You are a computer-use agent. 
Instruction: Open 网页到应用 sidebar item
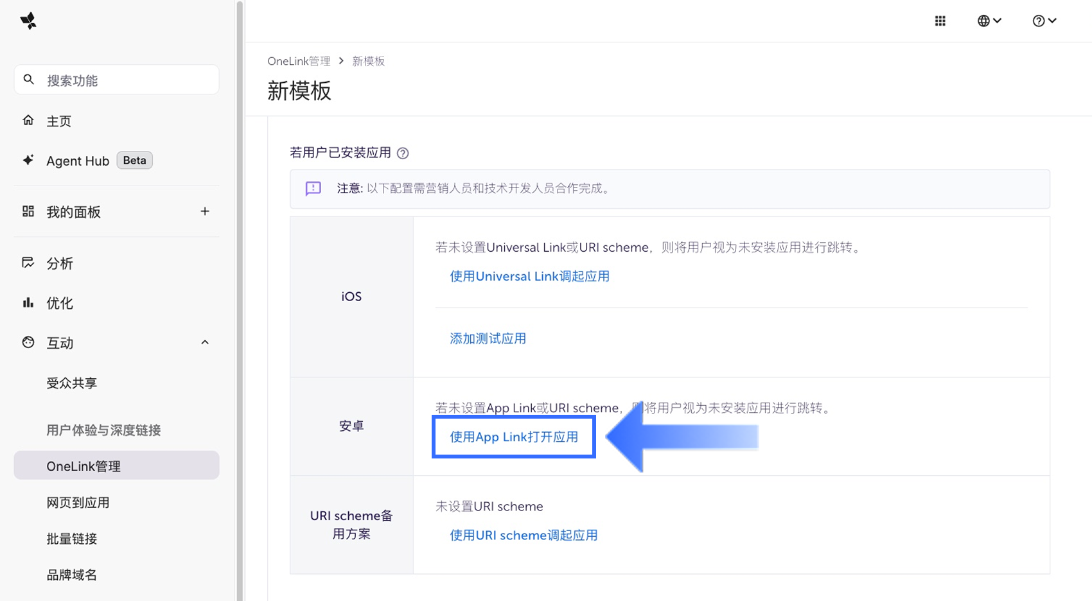pyautogui.click(x=78, y=503)
